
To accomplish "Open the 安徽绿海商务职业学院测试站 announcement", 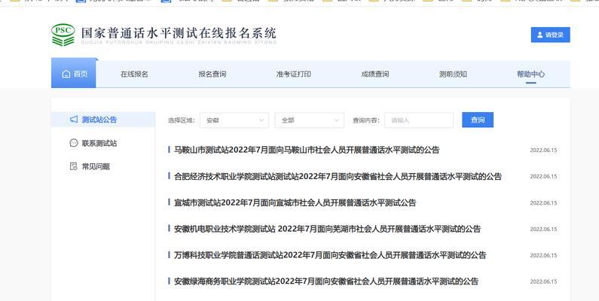I will coord(326,281).
